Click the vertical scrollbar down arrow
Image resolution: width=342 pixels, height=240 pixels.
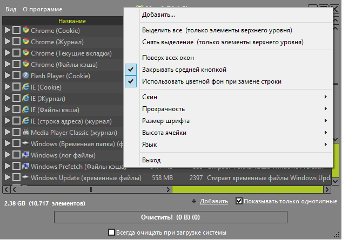[x=336, y=181]
